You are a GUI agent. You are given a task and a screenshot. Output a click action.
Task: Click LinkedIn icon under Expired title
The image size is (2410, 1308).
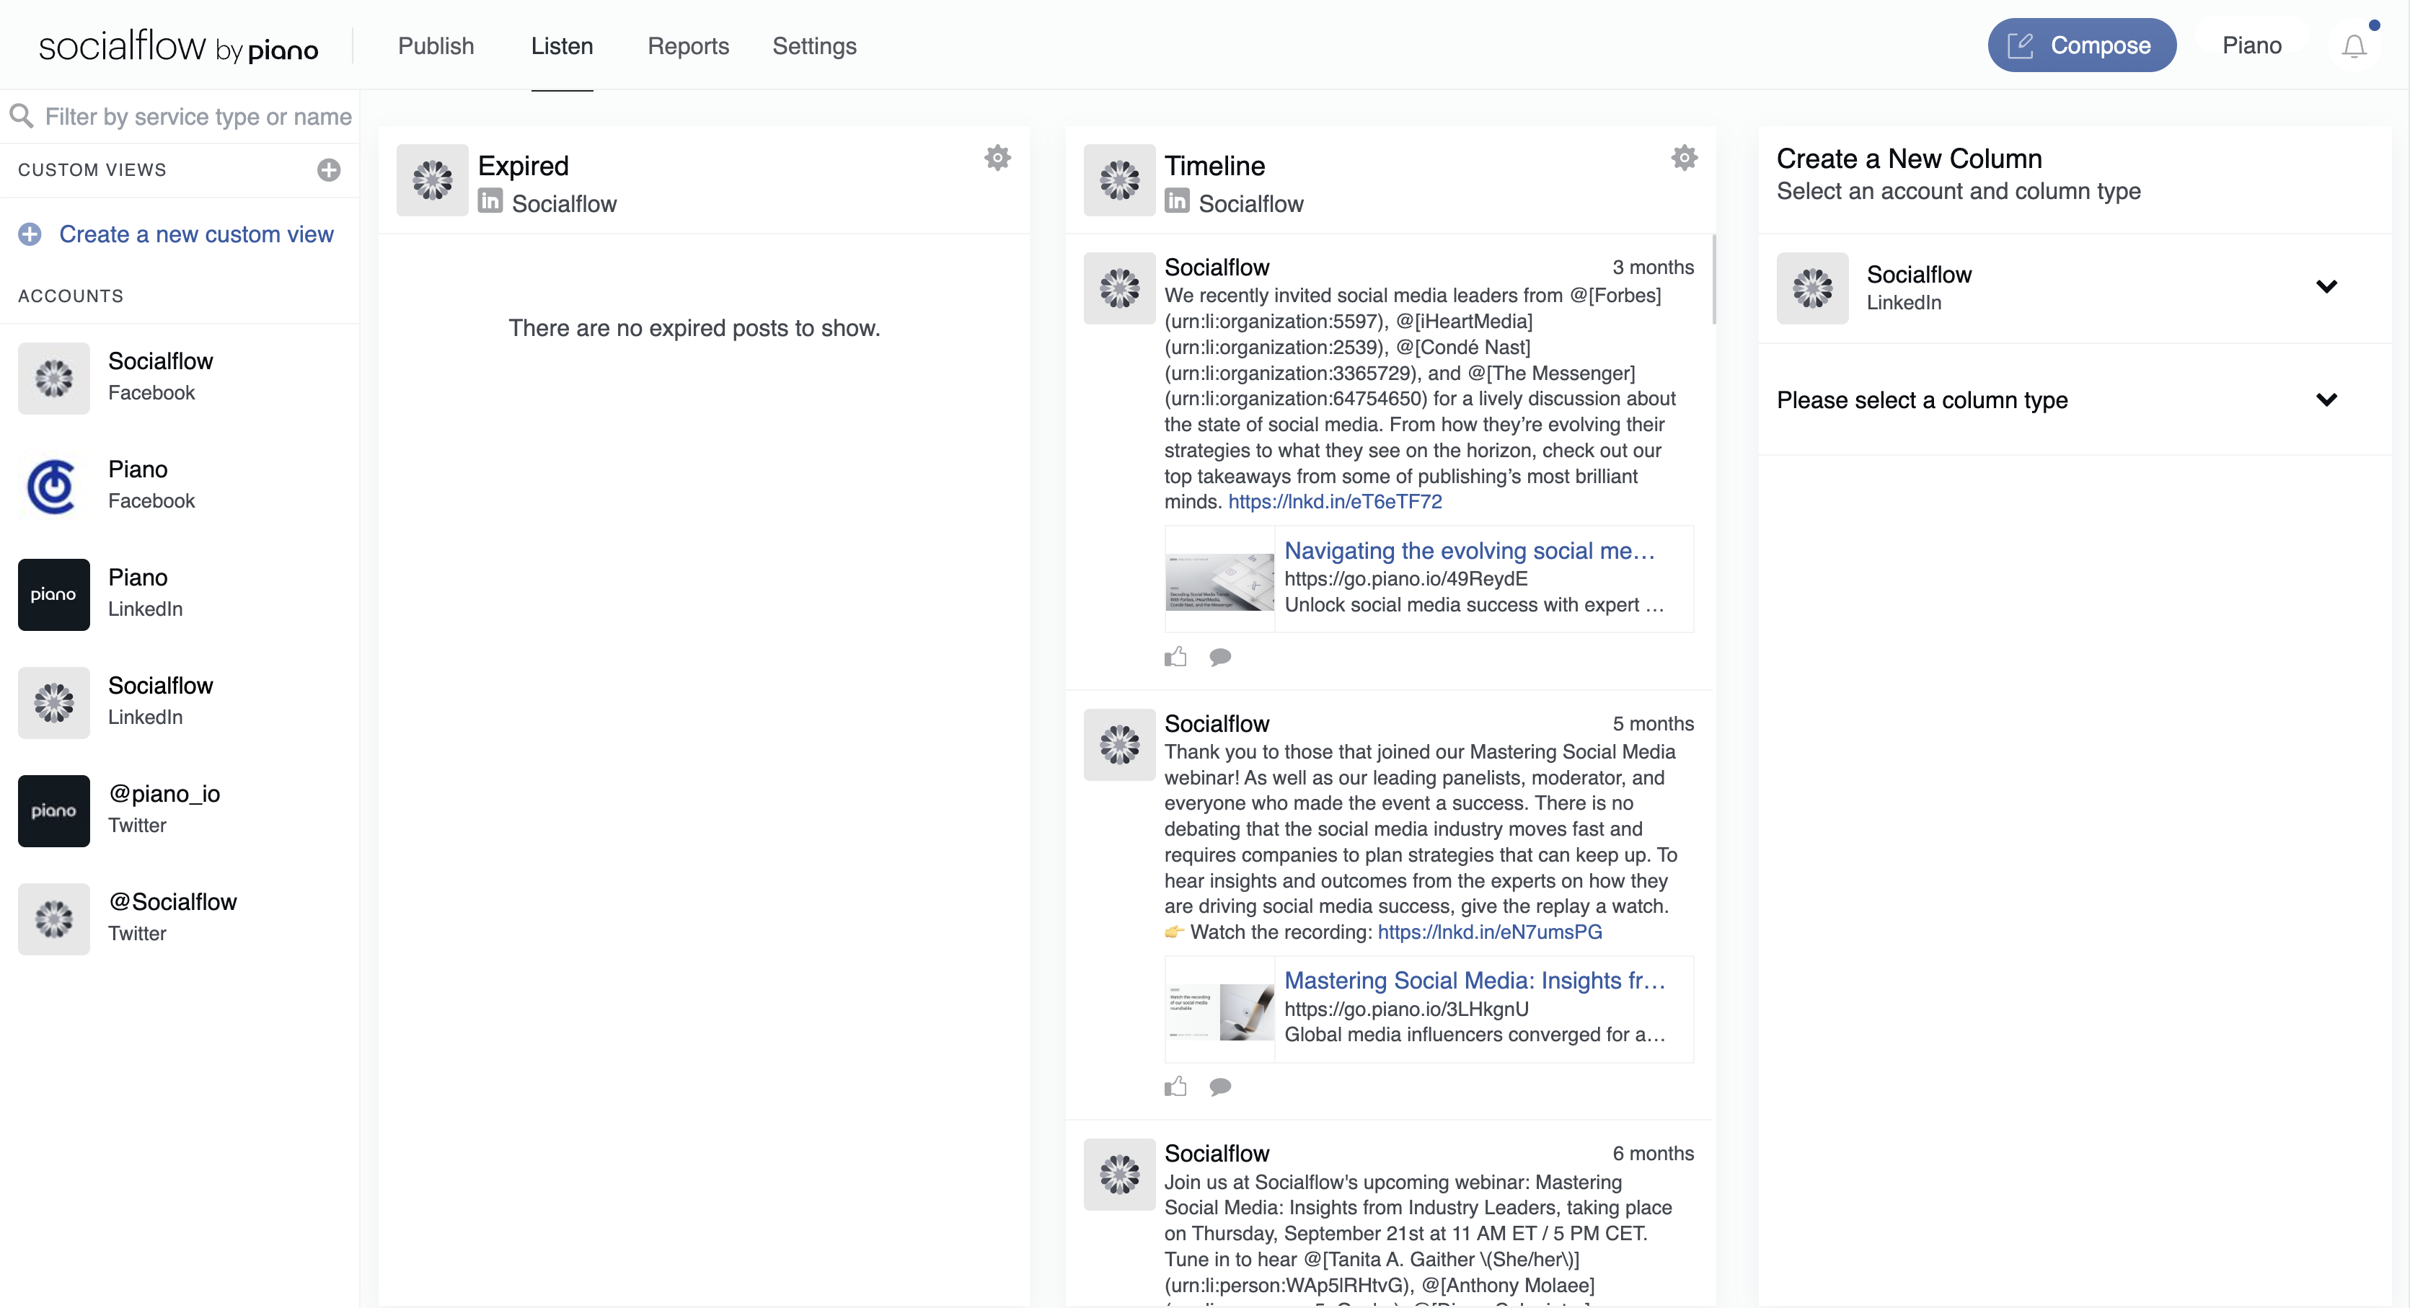click(x=490, y=201)
